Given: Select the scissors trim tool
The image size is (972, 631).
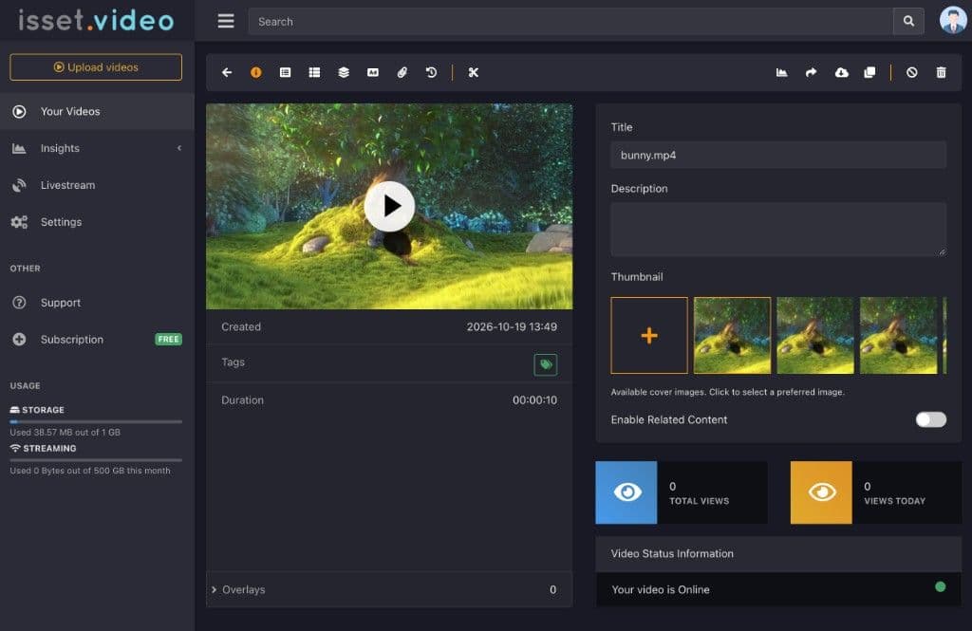Looking at the screenshot, I should coord(474,72).
